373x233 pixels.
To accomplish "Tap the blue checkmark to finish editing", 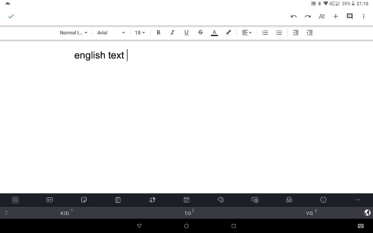I will pos(11,16).
